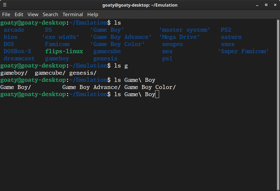Click the 'DOS' directory name
Viewport: 280px width, 191px height.
(x=9, y=44)
